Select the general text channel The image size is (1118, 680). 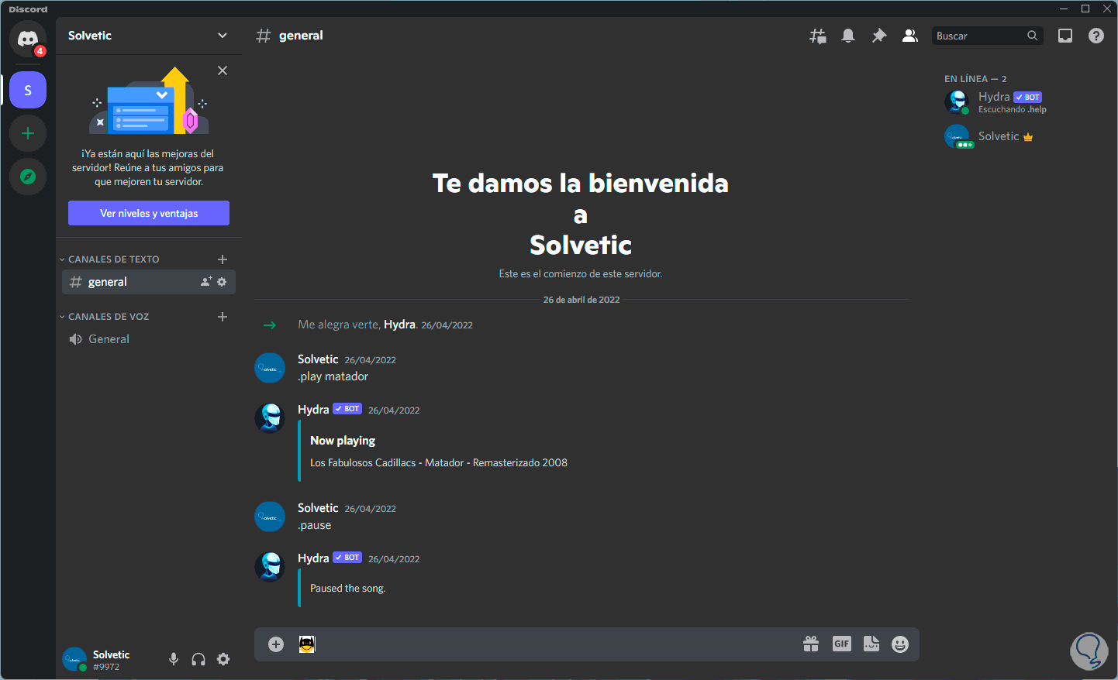pyautogui.click(x=149, y=282)
